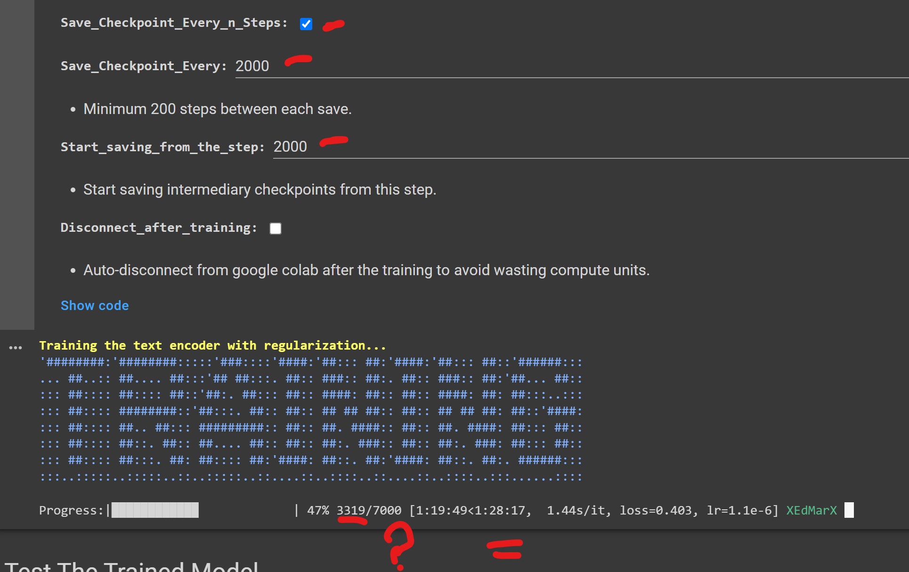Uncheck the Save_Checkpoint_Every_n_Steps checkbox
This screenshot has height=572, width=909.
click(306, 24)
